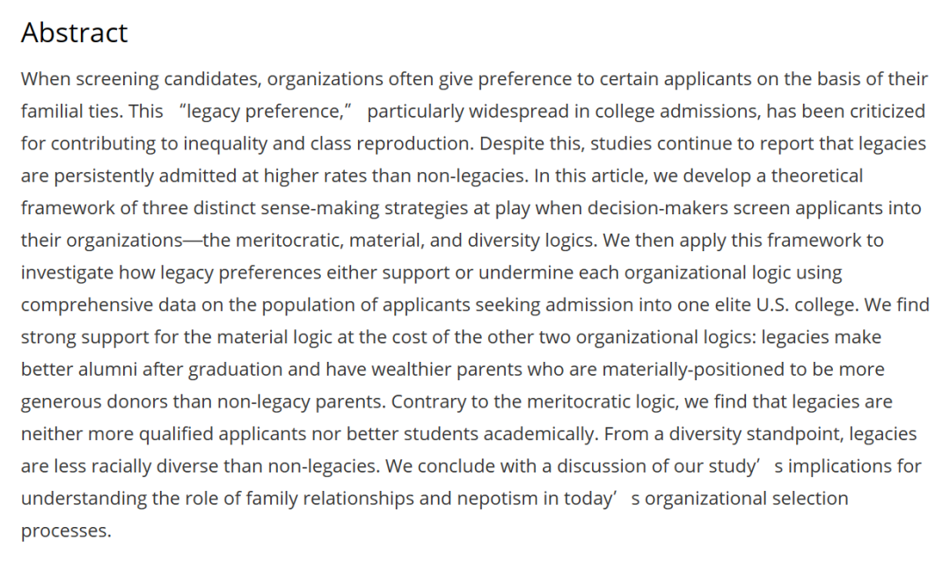This screenshot has height=570, width=950.
Task: Click the final word "processes."
Action: pyautogui.click(x=66, y=530)
